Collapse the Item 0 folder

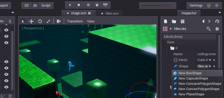[x=172, y=48]
